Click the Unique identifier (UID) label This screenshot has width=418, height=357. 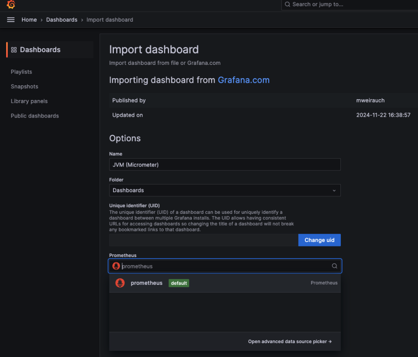pyautogui.click(x=134, y=206)
